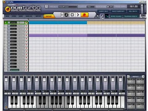Image resolution: width=148 pixels, height=111 pixels.
Task: Click the OPEN menu button
Action: click(14, 16)
